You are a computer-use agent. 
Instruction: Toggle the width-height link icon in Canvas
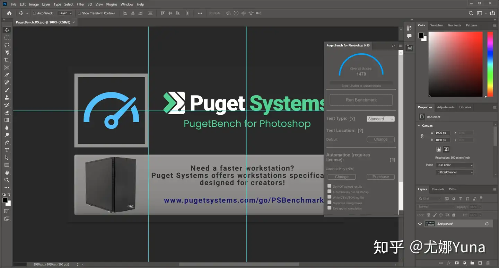422,136
